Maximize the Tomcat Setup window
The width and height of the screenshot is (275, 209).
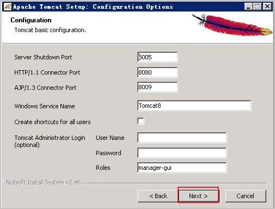click(258, 7)
